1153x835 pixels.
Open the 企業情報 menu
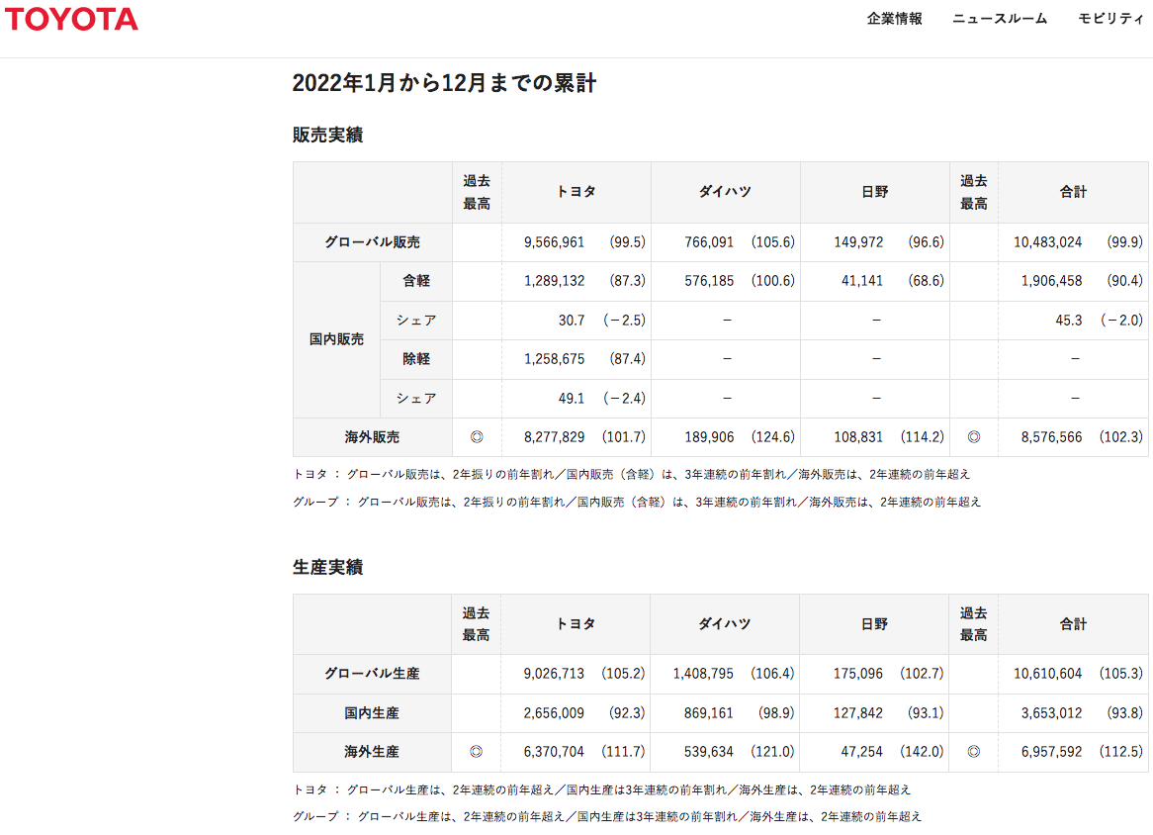tap(894, 19)
